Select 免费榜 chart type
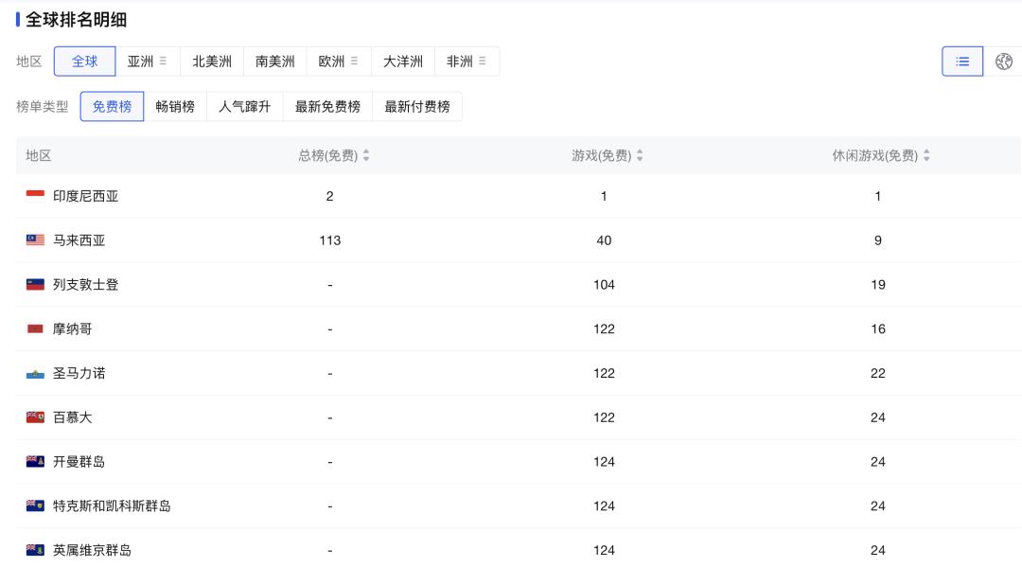The height and width of the screenshot is (567, 1022). coord(112,106)
